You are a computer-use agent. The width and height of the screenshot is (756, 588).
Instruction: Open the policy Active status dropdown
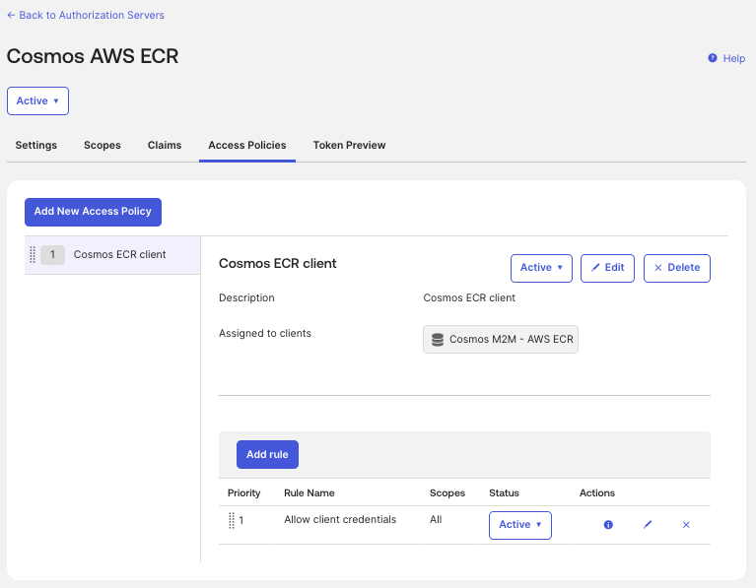pyautogui.click(x=541, y=268)
